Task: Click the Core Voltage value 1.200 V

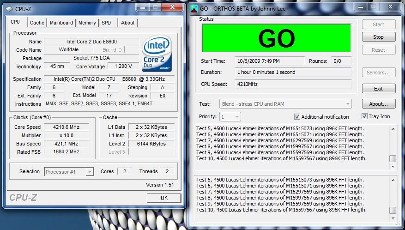Action: (123, 66)
